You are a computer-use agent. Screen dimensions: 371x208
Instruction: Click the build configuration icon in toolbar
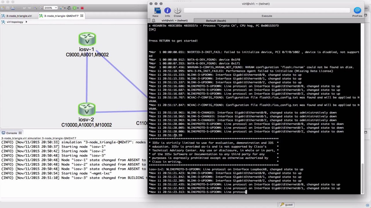point(61,8)
